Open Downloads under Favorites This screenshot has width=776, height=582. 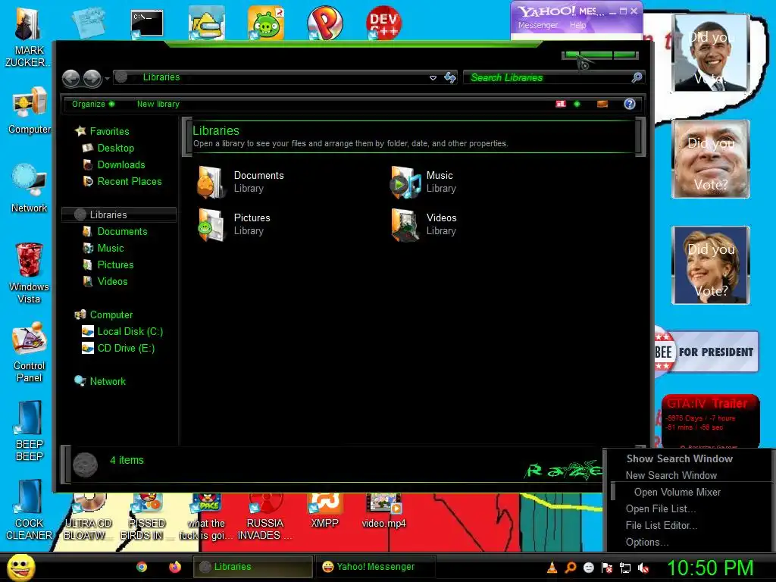121,164
